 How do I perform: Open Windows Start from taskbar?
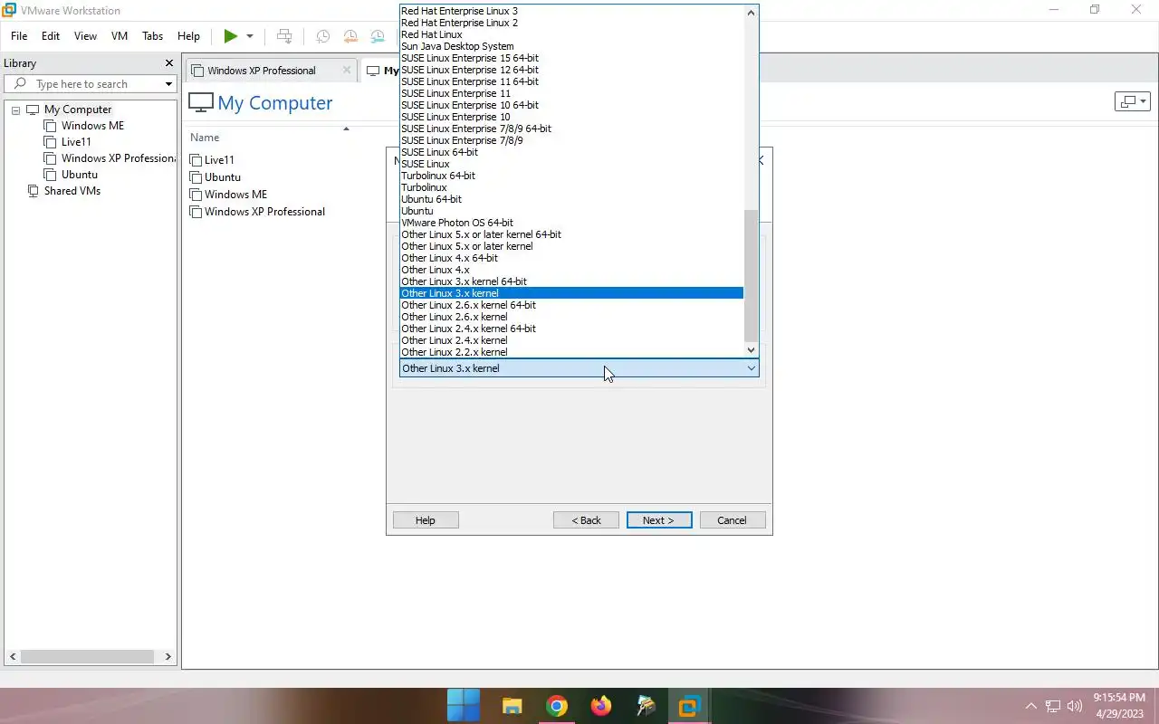pos(464,706)
